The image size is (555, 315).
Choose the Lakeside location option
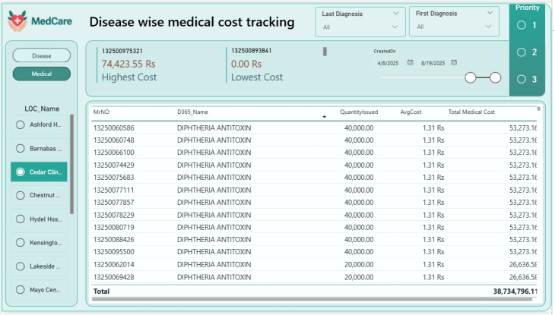coord(21,266)
